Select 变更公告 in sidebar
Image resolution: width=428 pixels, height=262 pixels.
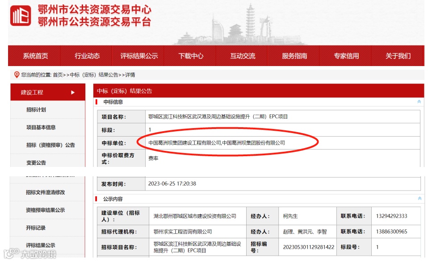click(36, 163)
